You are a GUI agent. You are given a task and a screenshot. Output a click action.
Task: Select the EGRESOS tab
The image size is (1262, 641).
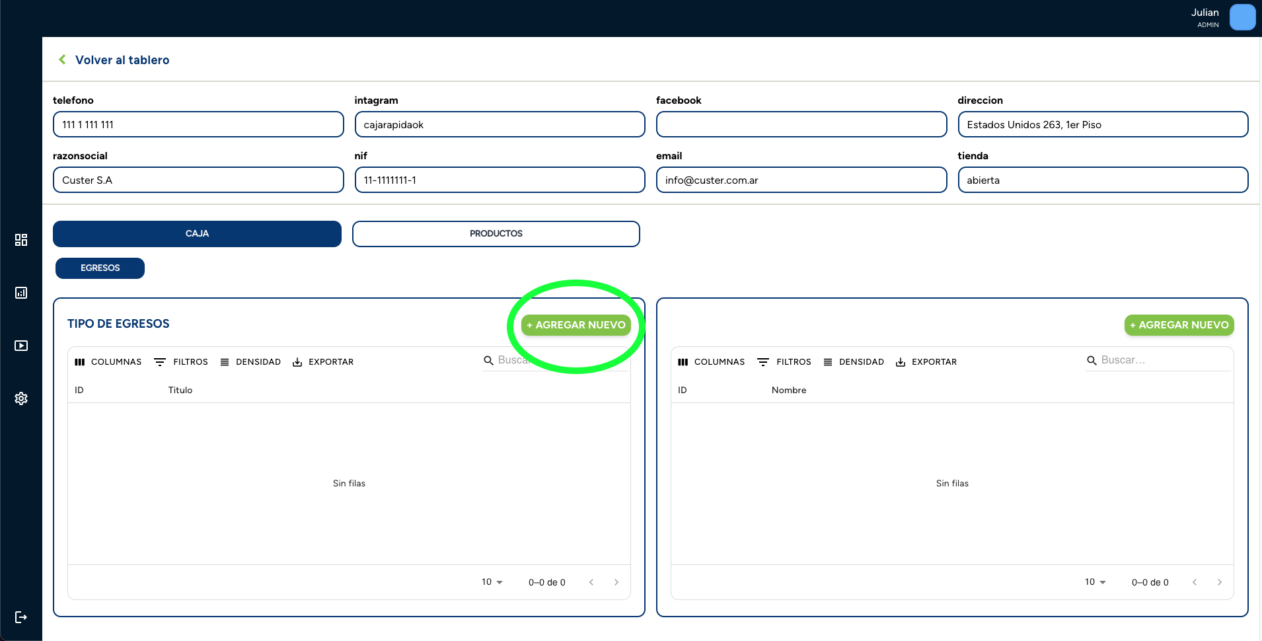point(99,268)
